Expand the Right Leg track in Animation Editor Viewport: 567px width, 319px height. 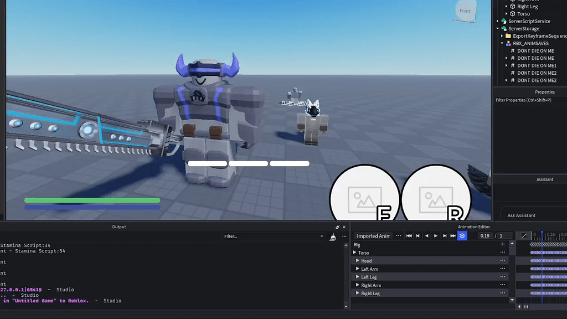357,293
